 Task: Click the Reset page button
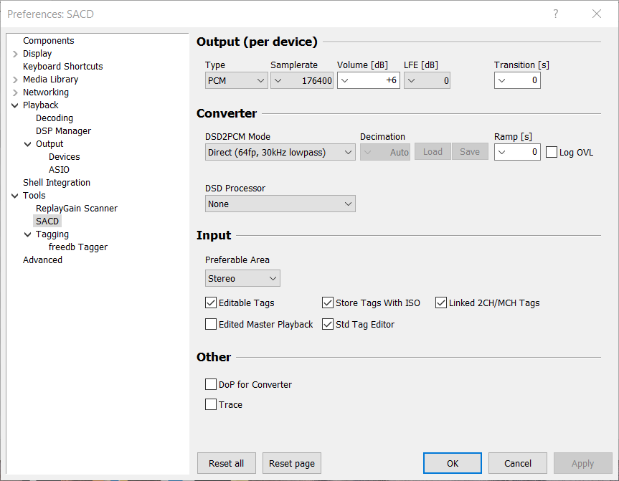(x=291, y=464)
